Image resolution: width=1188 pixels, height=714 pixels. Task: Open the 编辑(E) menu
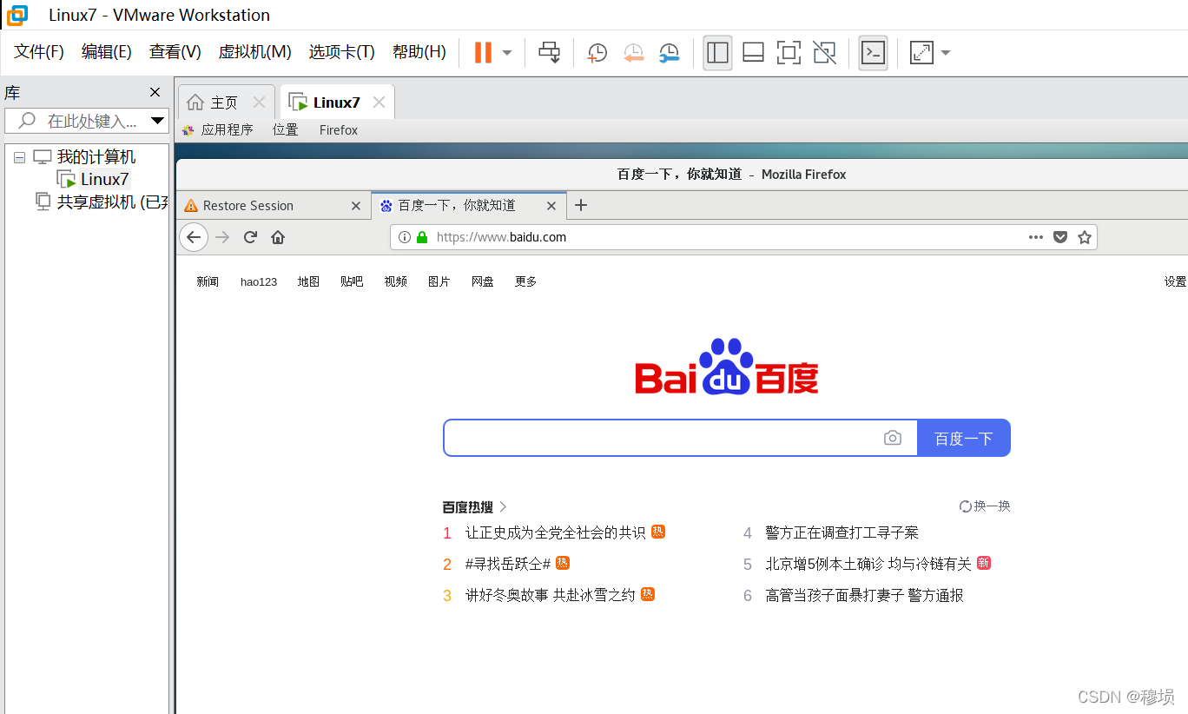[106, 52]
